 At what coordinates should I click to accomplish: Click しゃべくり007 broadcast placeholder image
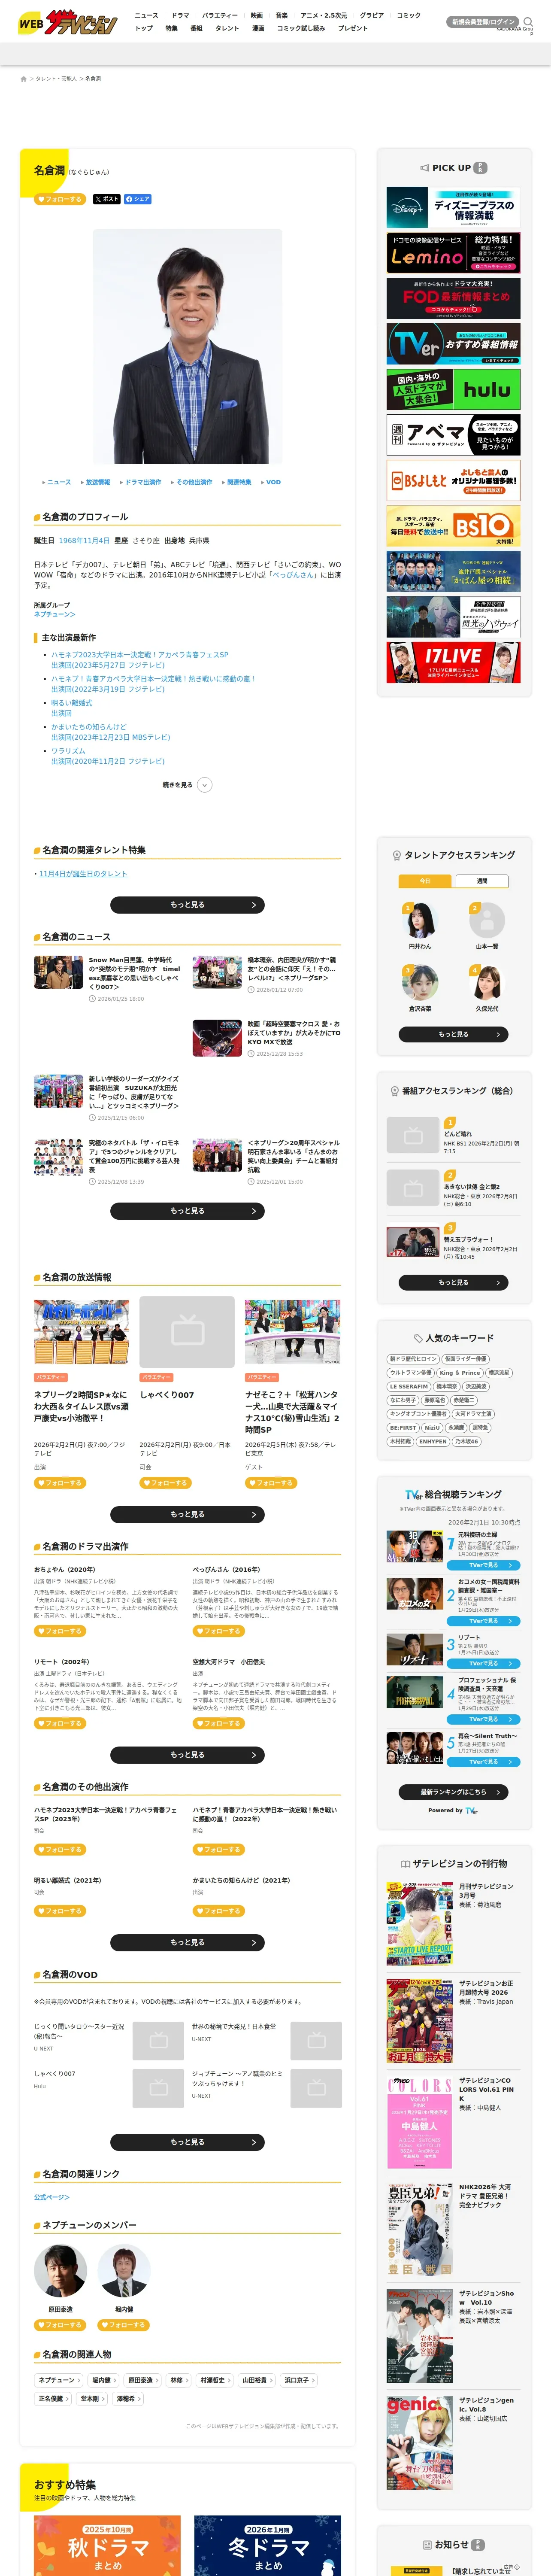[x=187, y=1331]
